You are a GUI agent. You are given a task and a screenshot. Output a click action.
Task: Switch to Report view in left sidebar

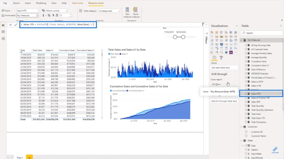tap(3, 25)
